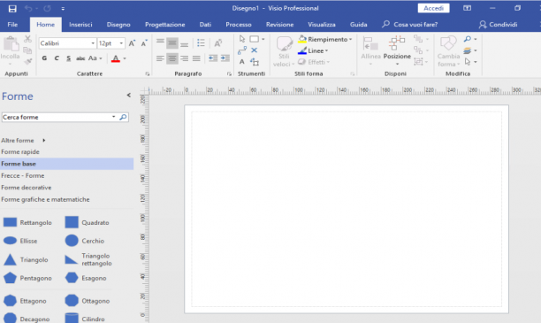Select the Rectangle drawing tool
This screenshot has width=541, height=323.
pos(255,39)
